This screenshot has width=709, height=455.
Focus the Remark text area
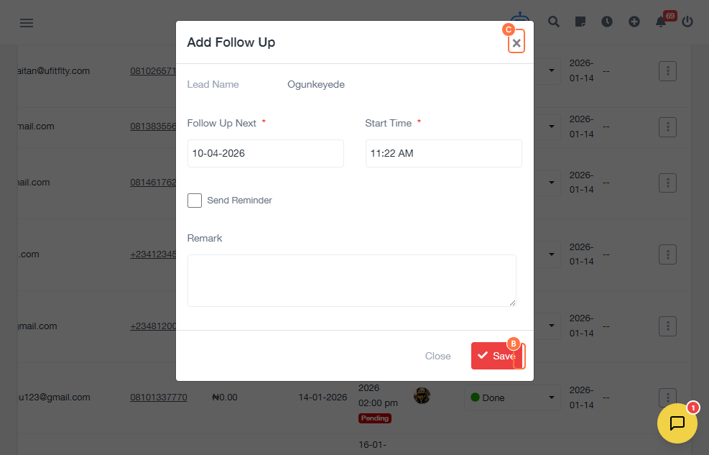tap(352, 280)
